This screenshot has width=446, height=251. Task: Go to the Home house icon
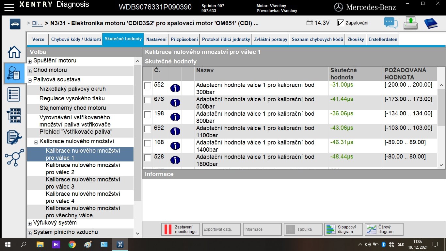14,52
